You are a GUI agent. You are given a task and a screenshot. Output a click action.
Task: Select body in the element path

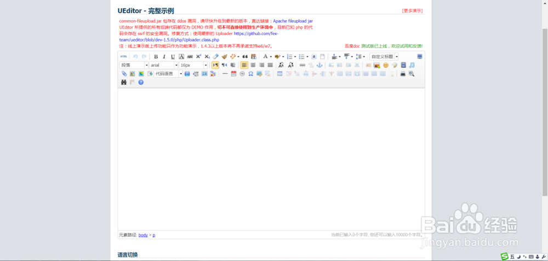click(143, 235)
